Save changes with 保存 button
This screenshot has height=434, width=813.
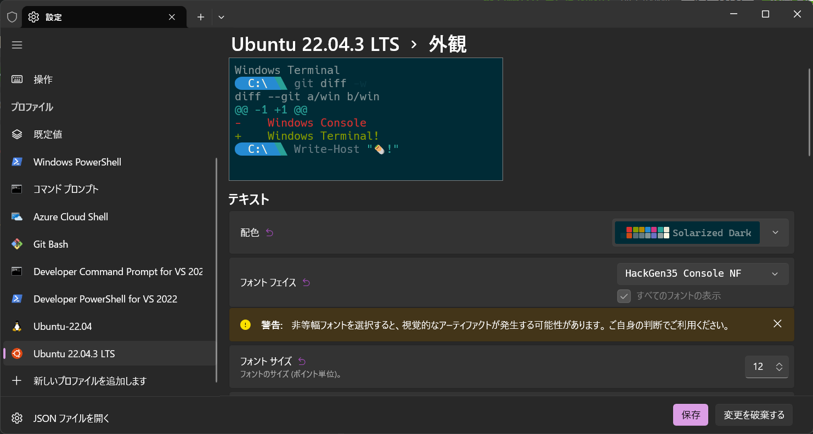coord(691,415)
